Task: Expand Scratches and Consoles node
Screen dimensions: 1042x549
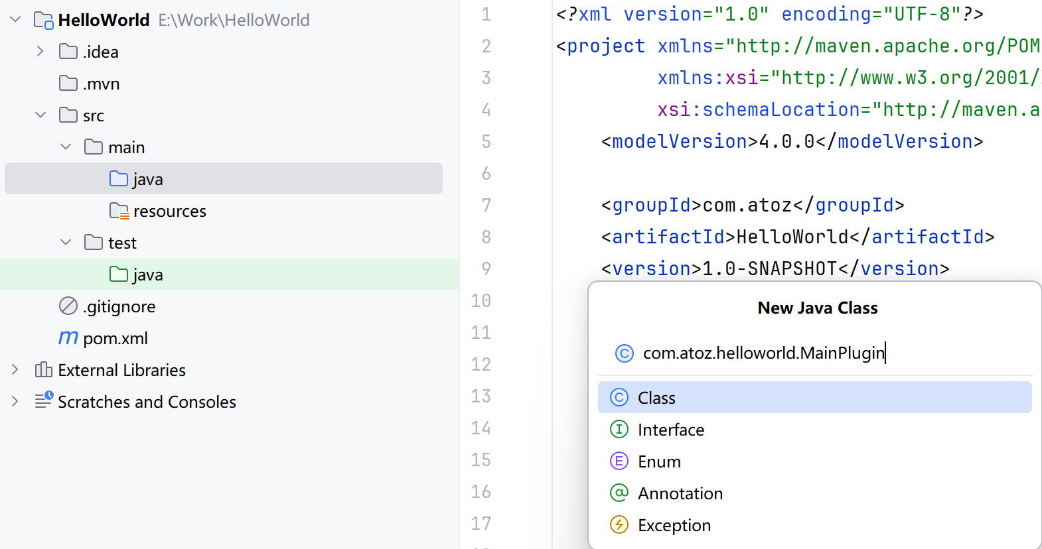Action: [15, 402]
